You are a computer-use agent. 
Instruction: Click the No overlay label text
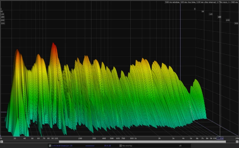(128, 146)
